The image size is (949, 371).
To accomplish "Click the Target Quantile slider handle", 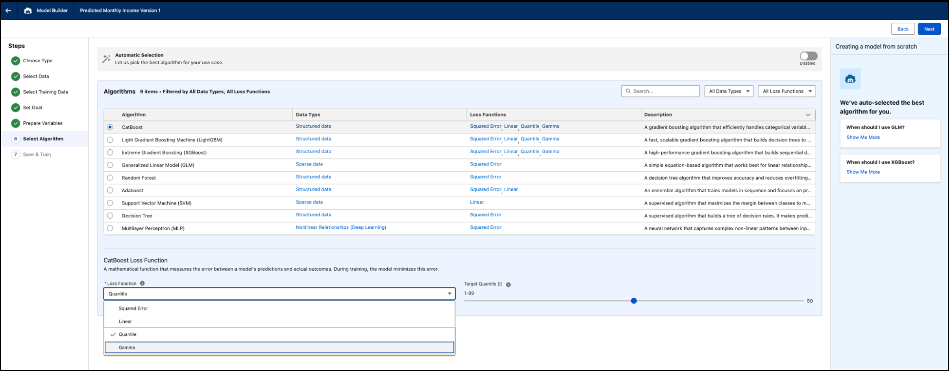I will 634,301.
